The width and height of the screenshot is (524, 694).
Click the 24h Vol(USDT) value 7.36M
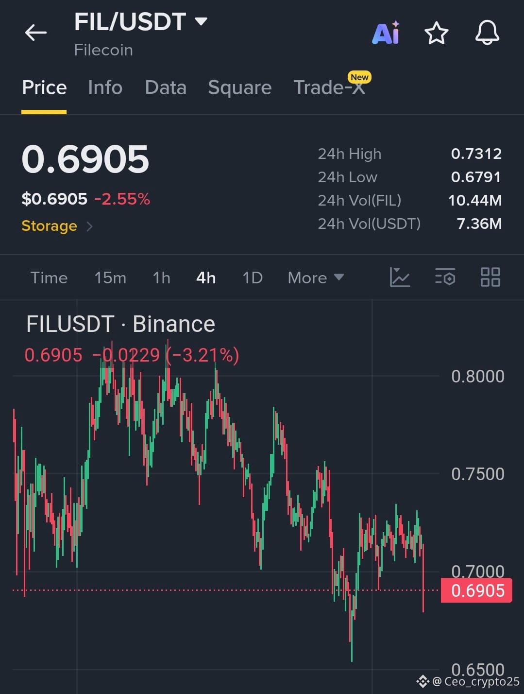479,224
